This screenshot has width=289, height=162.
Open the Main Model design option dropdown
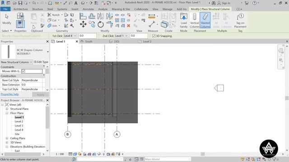pyautogui.click(x=168, y=159)
